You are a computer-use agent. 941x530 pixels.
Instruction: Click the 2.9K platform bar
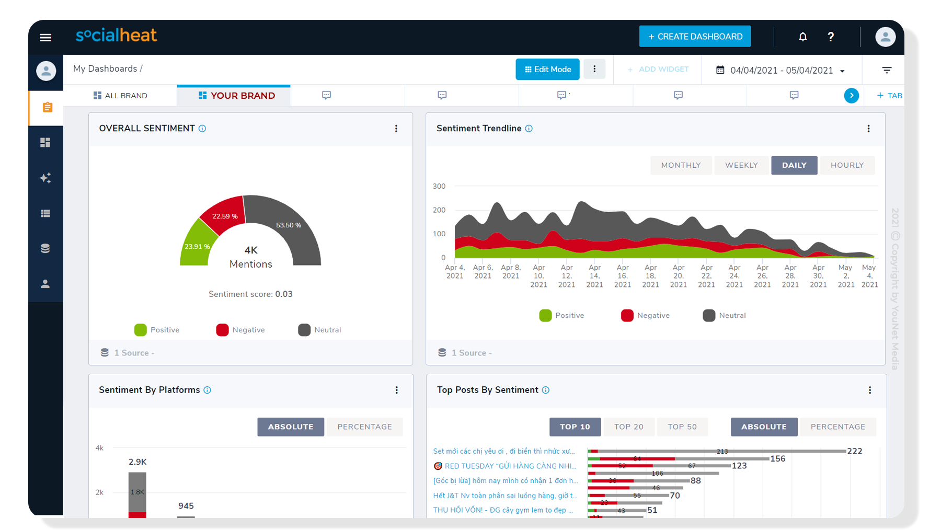[x=137, y=494]
